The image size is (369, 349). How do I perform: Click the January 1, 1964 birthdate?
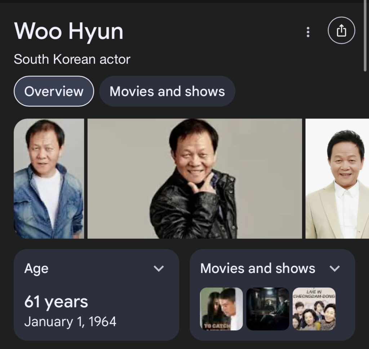(x=70, y=322)
